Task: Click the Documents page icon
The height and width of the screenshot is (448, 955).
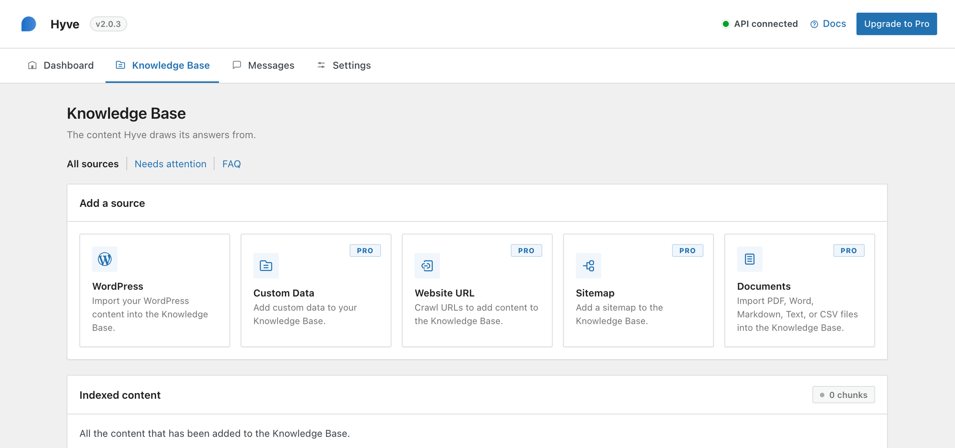Action: coord(750,259)
